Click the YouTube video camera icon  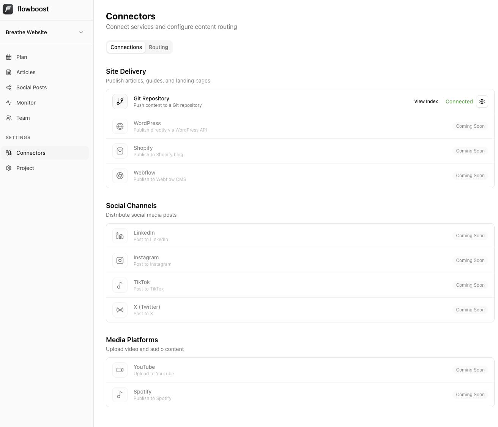(120, 370)
